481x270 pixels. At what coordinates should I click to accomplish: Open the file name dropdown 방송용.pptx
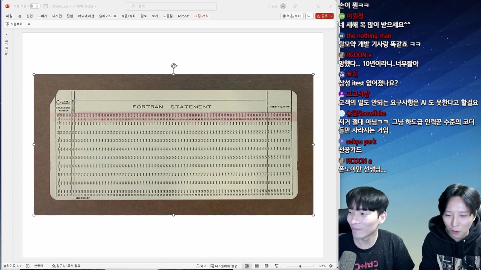coord(74,6)
